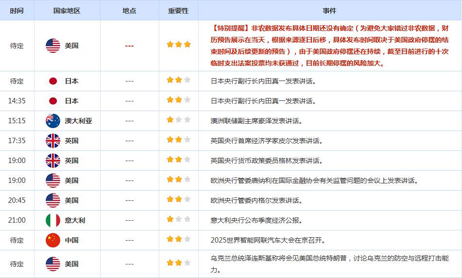This screenshot has height=278, width=462.
Task: Click the UK flag in the 17:35 row
Action: 53,141
